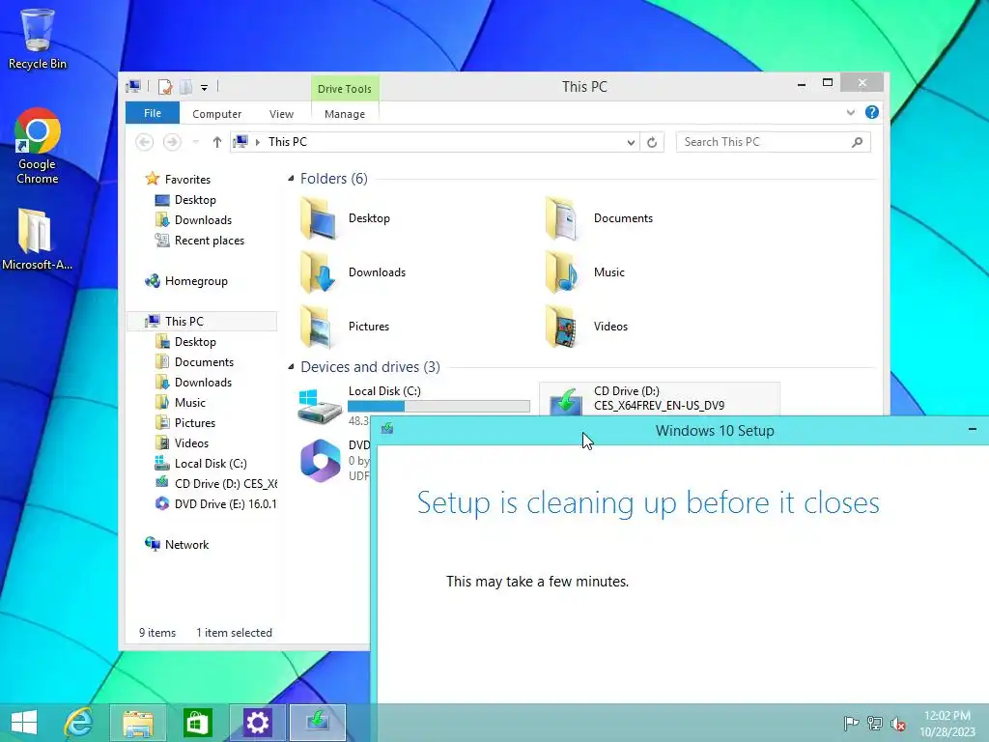The height and width of the screenshot is (742, 989).
Task: Click the Back navigation arrow
Action: click(x=145, y=142)
